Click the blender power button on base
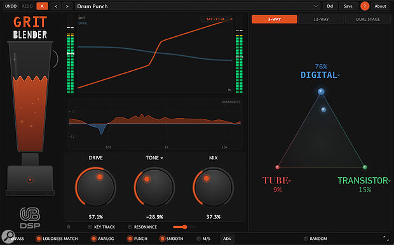 coord(30,180)
